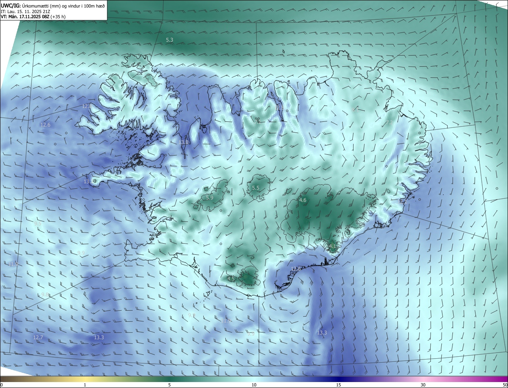Image resolution: width=508 pixels, height=388 pixels.
Task: Click the 9.5 value label
Action: [x=38, y=224]
